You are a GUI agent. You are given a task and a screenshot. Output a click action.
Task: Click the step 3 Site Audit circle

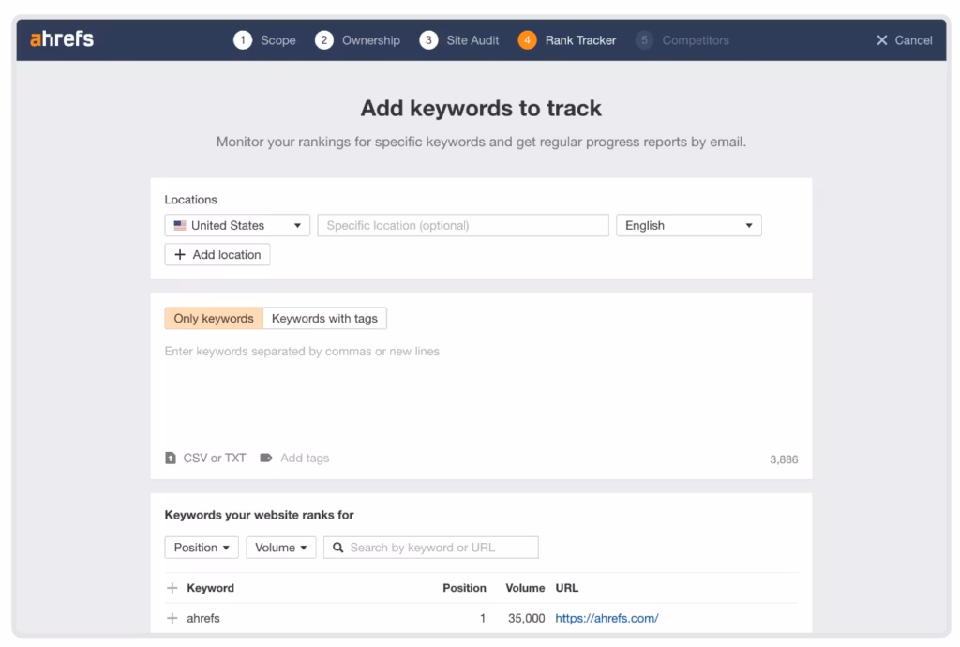click(x=428, y=40)
